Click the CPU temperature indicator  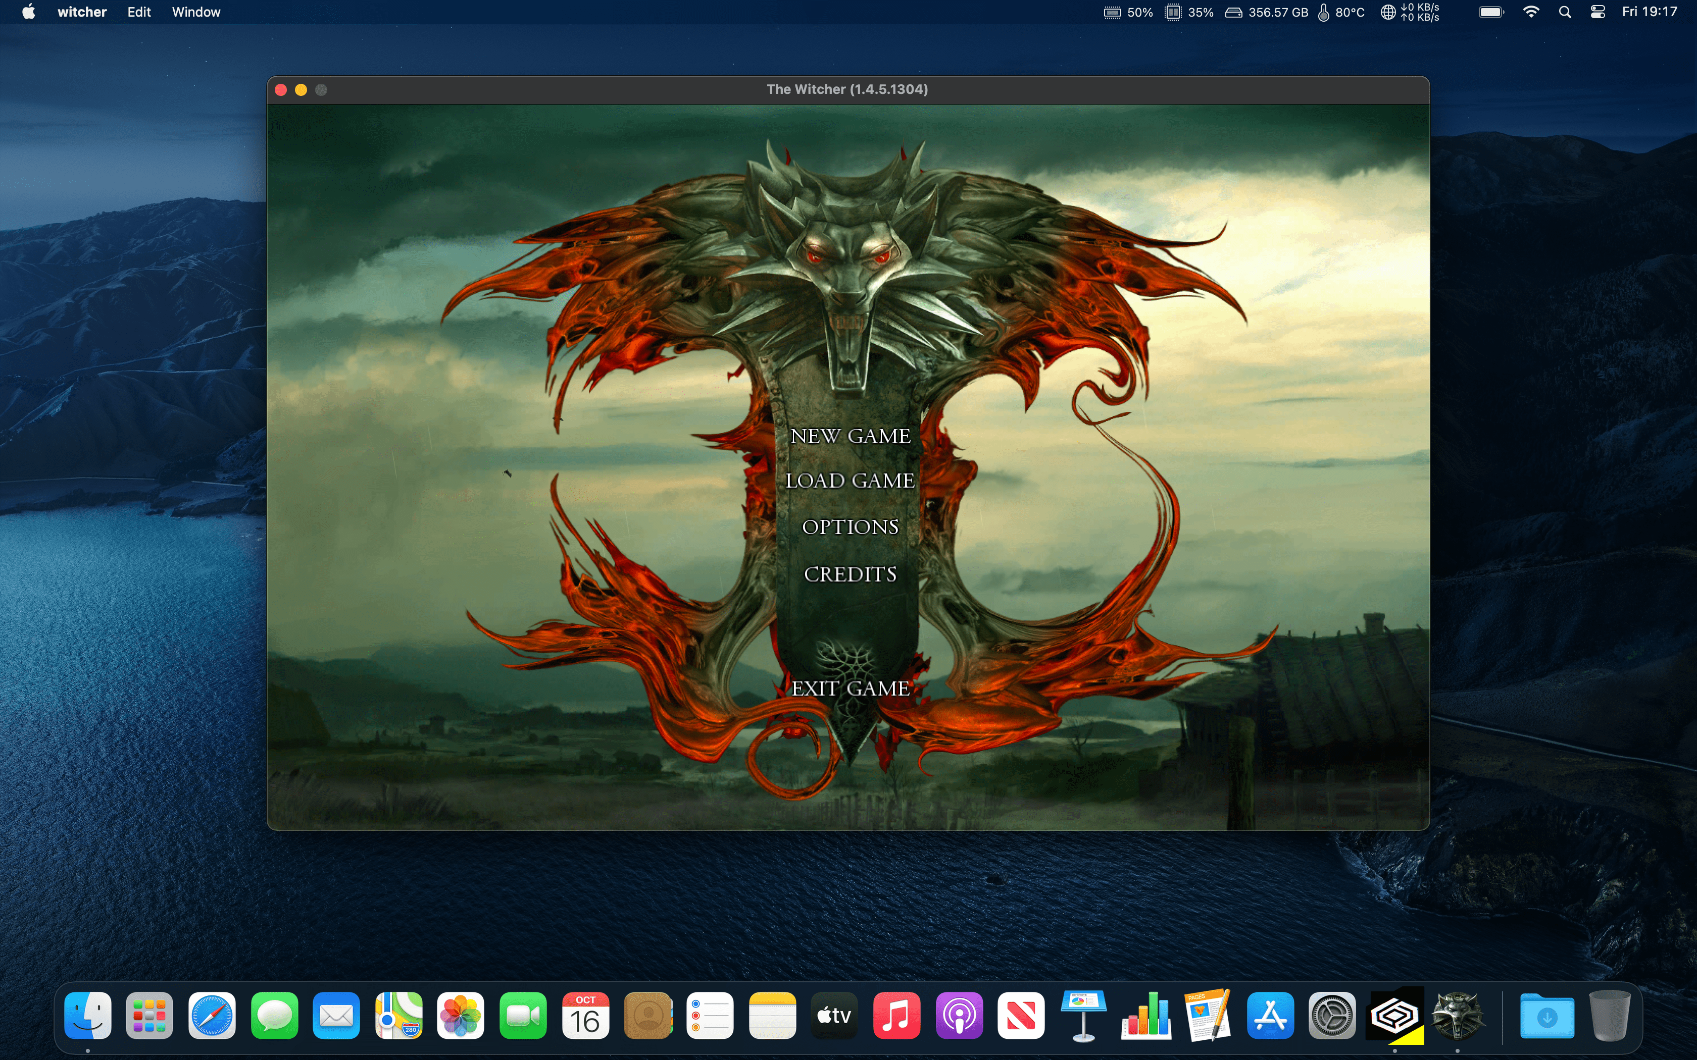(x=1340, y=12)
